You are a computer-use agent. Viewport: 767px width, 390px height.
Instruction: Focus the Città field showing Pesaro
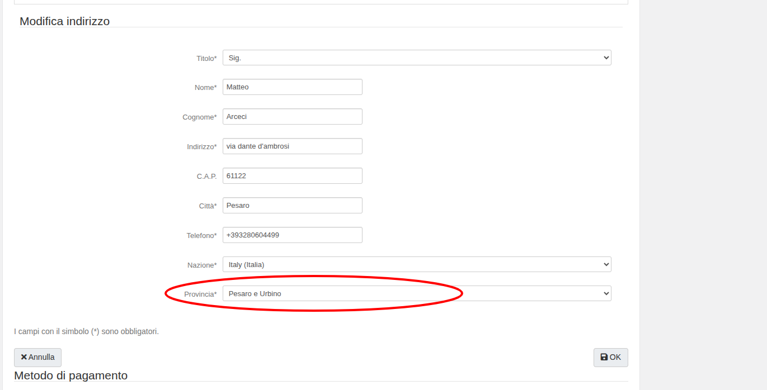[x=292, y=206]
